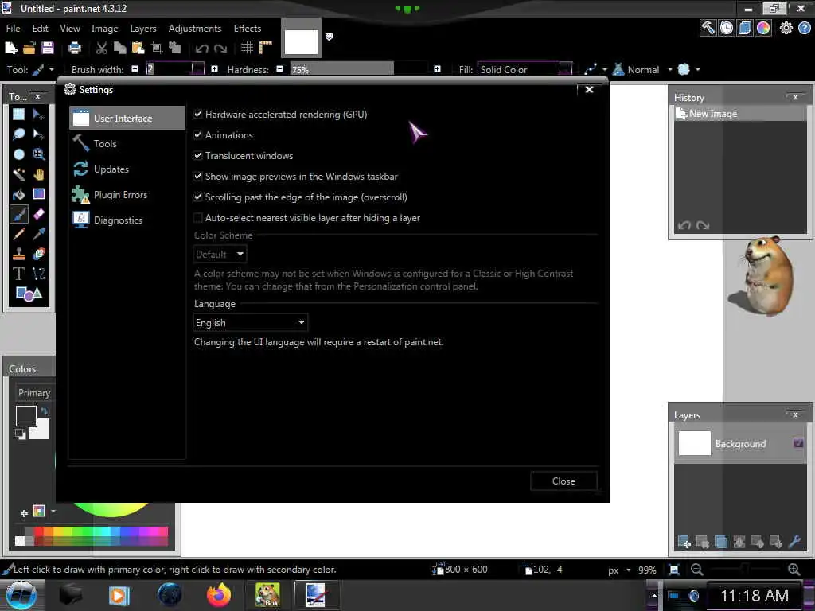
Task: Toggle the Colors window button at top right
Action: (x=763, y=28)
